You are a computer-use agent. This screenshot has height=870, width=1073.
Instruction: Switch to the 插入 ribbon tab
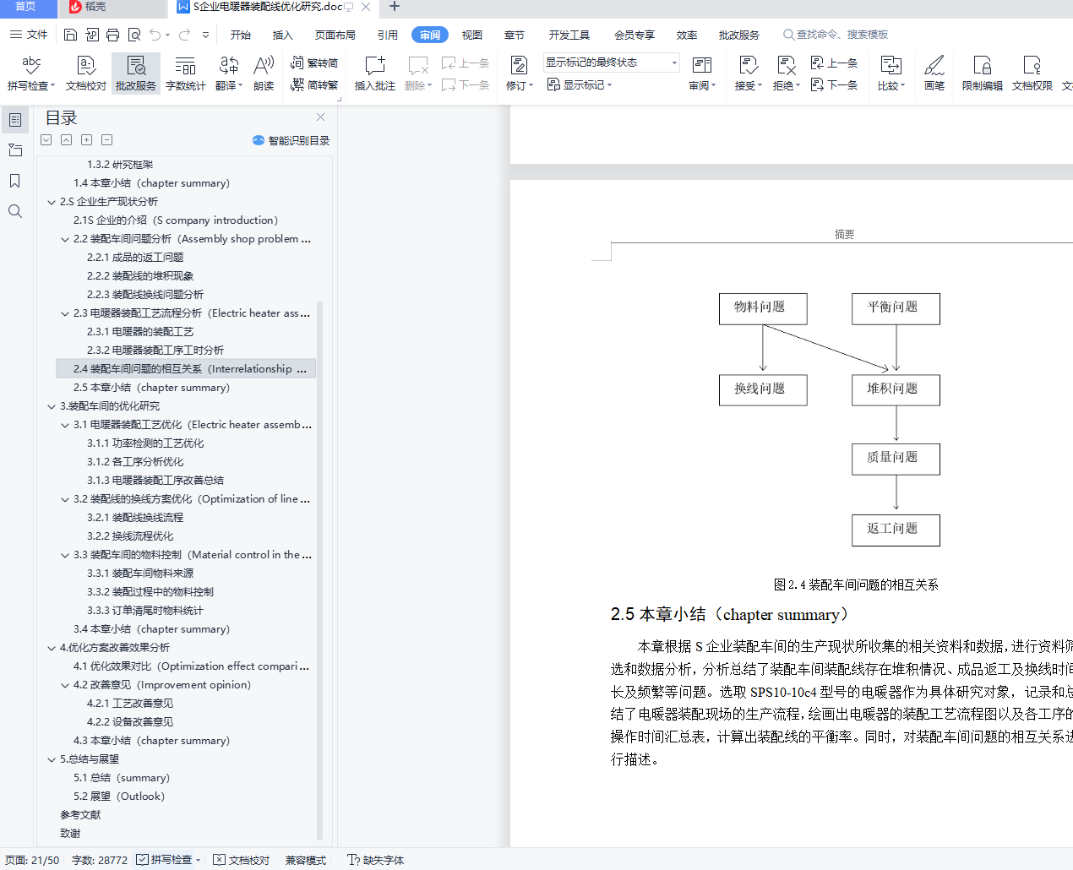tap(283, 35)
